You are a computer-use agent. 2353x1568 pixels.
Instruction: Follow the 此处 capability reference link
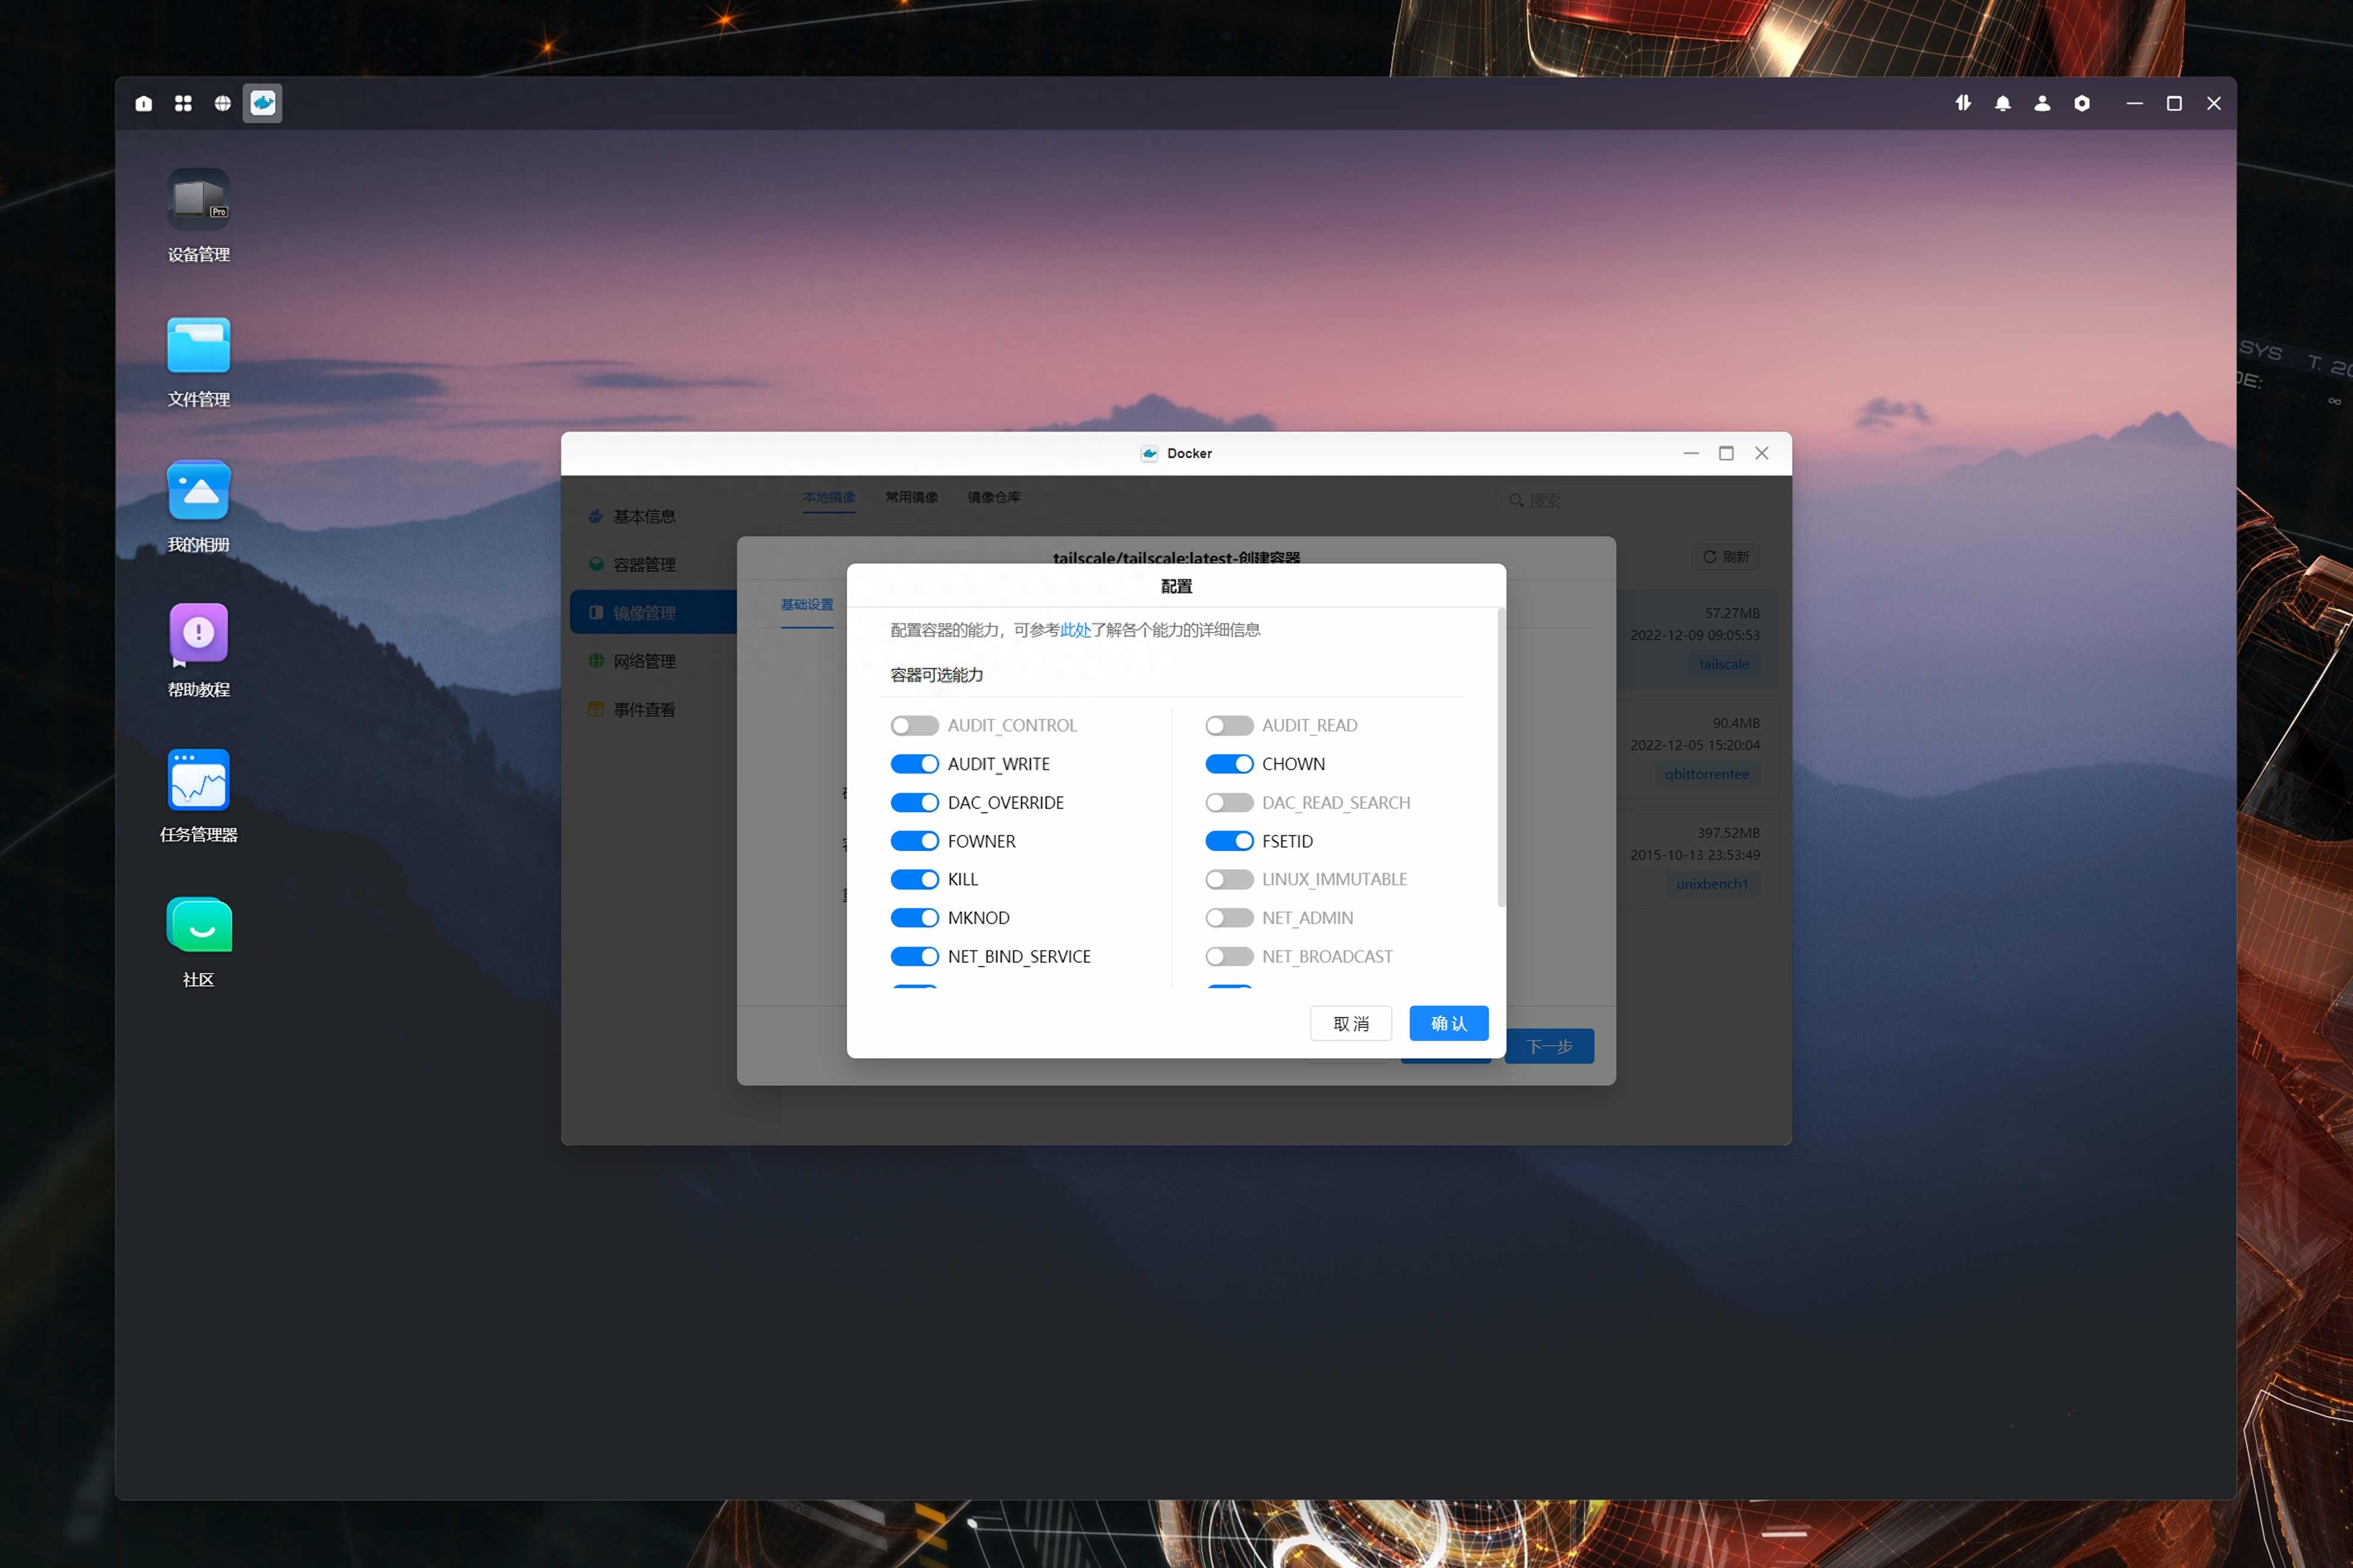click(x=1074, y=630)
